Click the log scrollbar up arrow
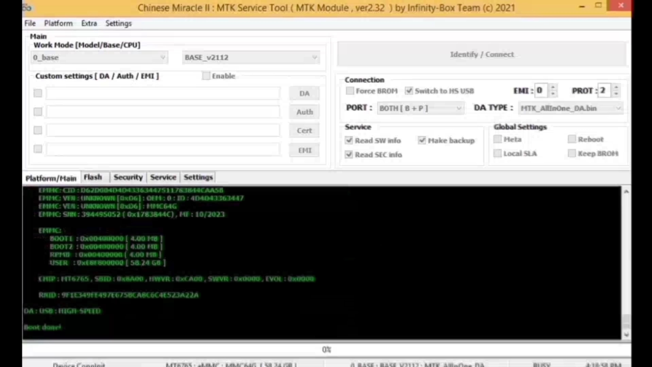 (626, 192)
